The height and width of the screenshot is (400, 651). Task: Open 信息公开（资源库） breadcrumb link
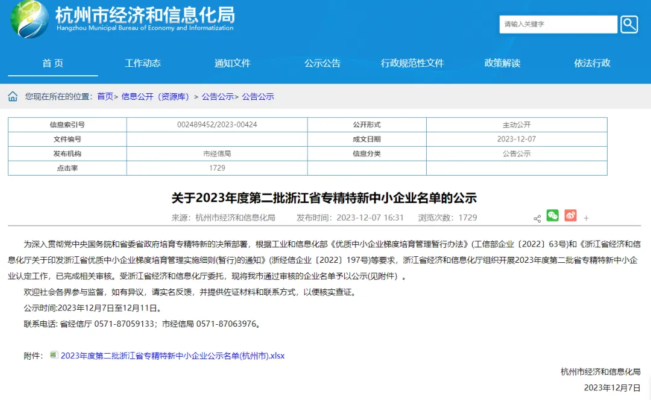(x=156, y=97)
